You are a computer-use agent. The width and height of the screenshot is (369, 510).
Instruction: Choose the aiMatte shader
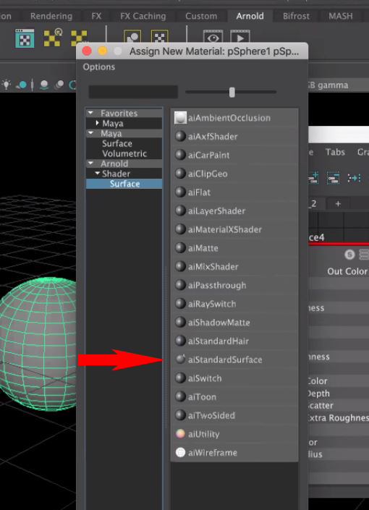[x=234, y=248]
